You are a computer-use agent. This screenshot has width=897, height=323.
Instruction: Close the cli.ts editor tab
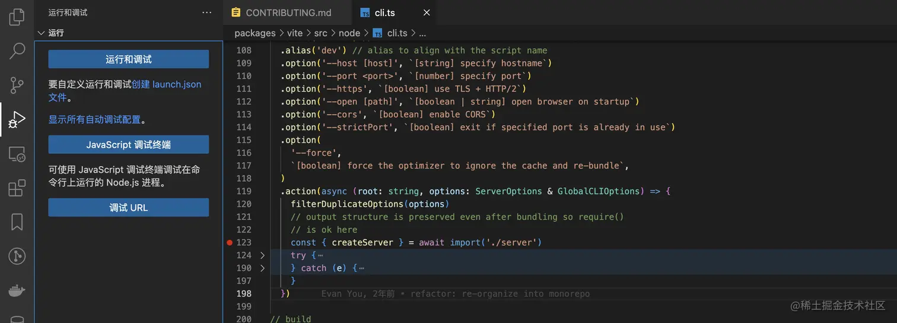[427, 12]
